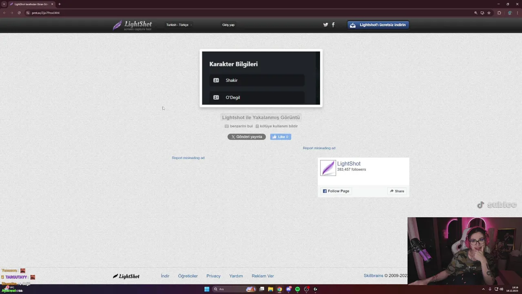The width and height of the screenshot is (522, 294).
Task: Click Report misleading ad link on left
Action: [x=188, y=158]
